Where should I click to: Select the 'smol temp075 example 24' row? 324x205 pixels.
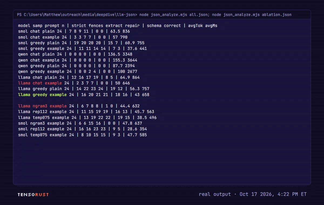pos(83,135)
